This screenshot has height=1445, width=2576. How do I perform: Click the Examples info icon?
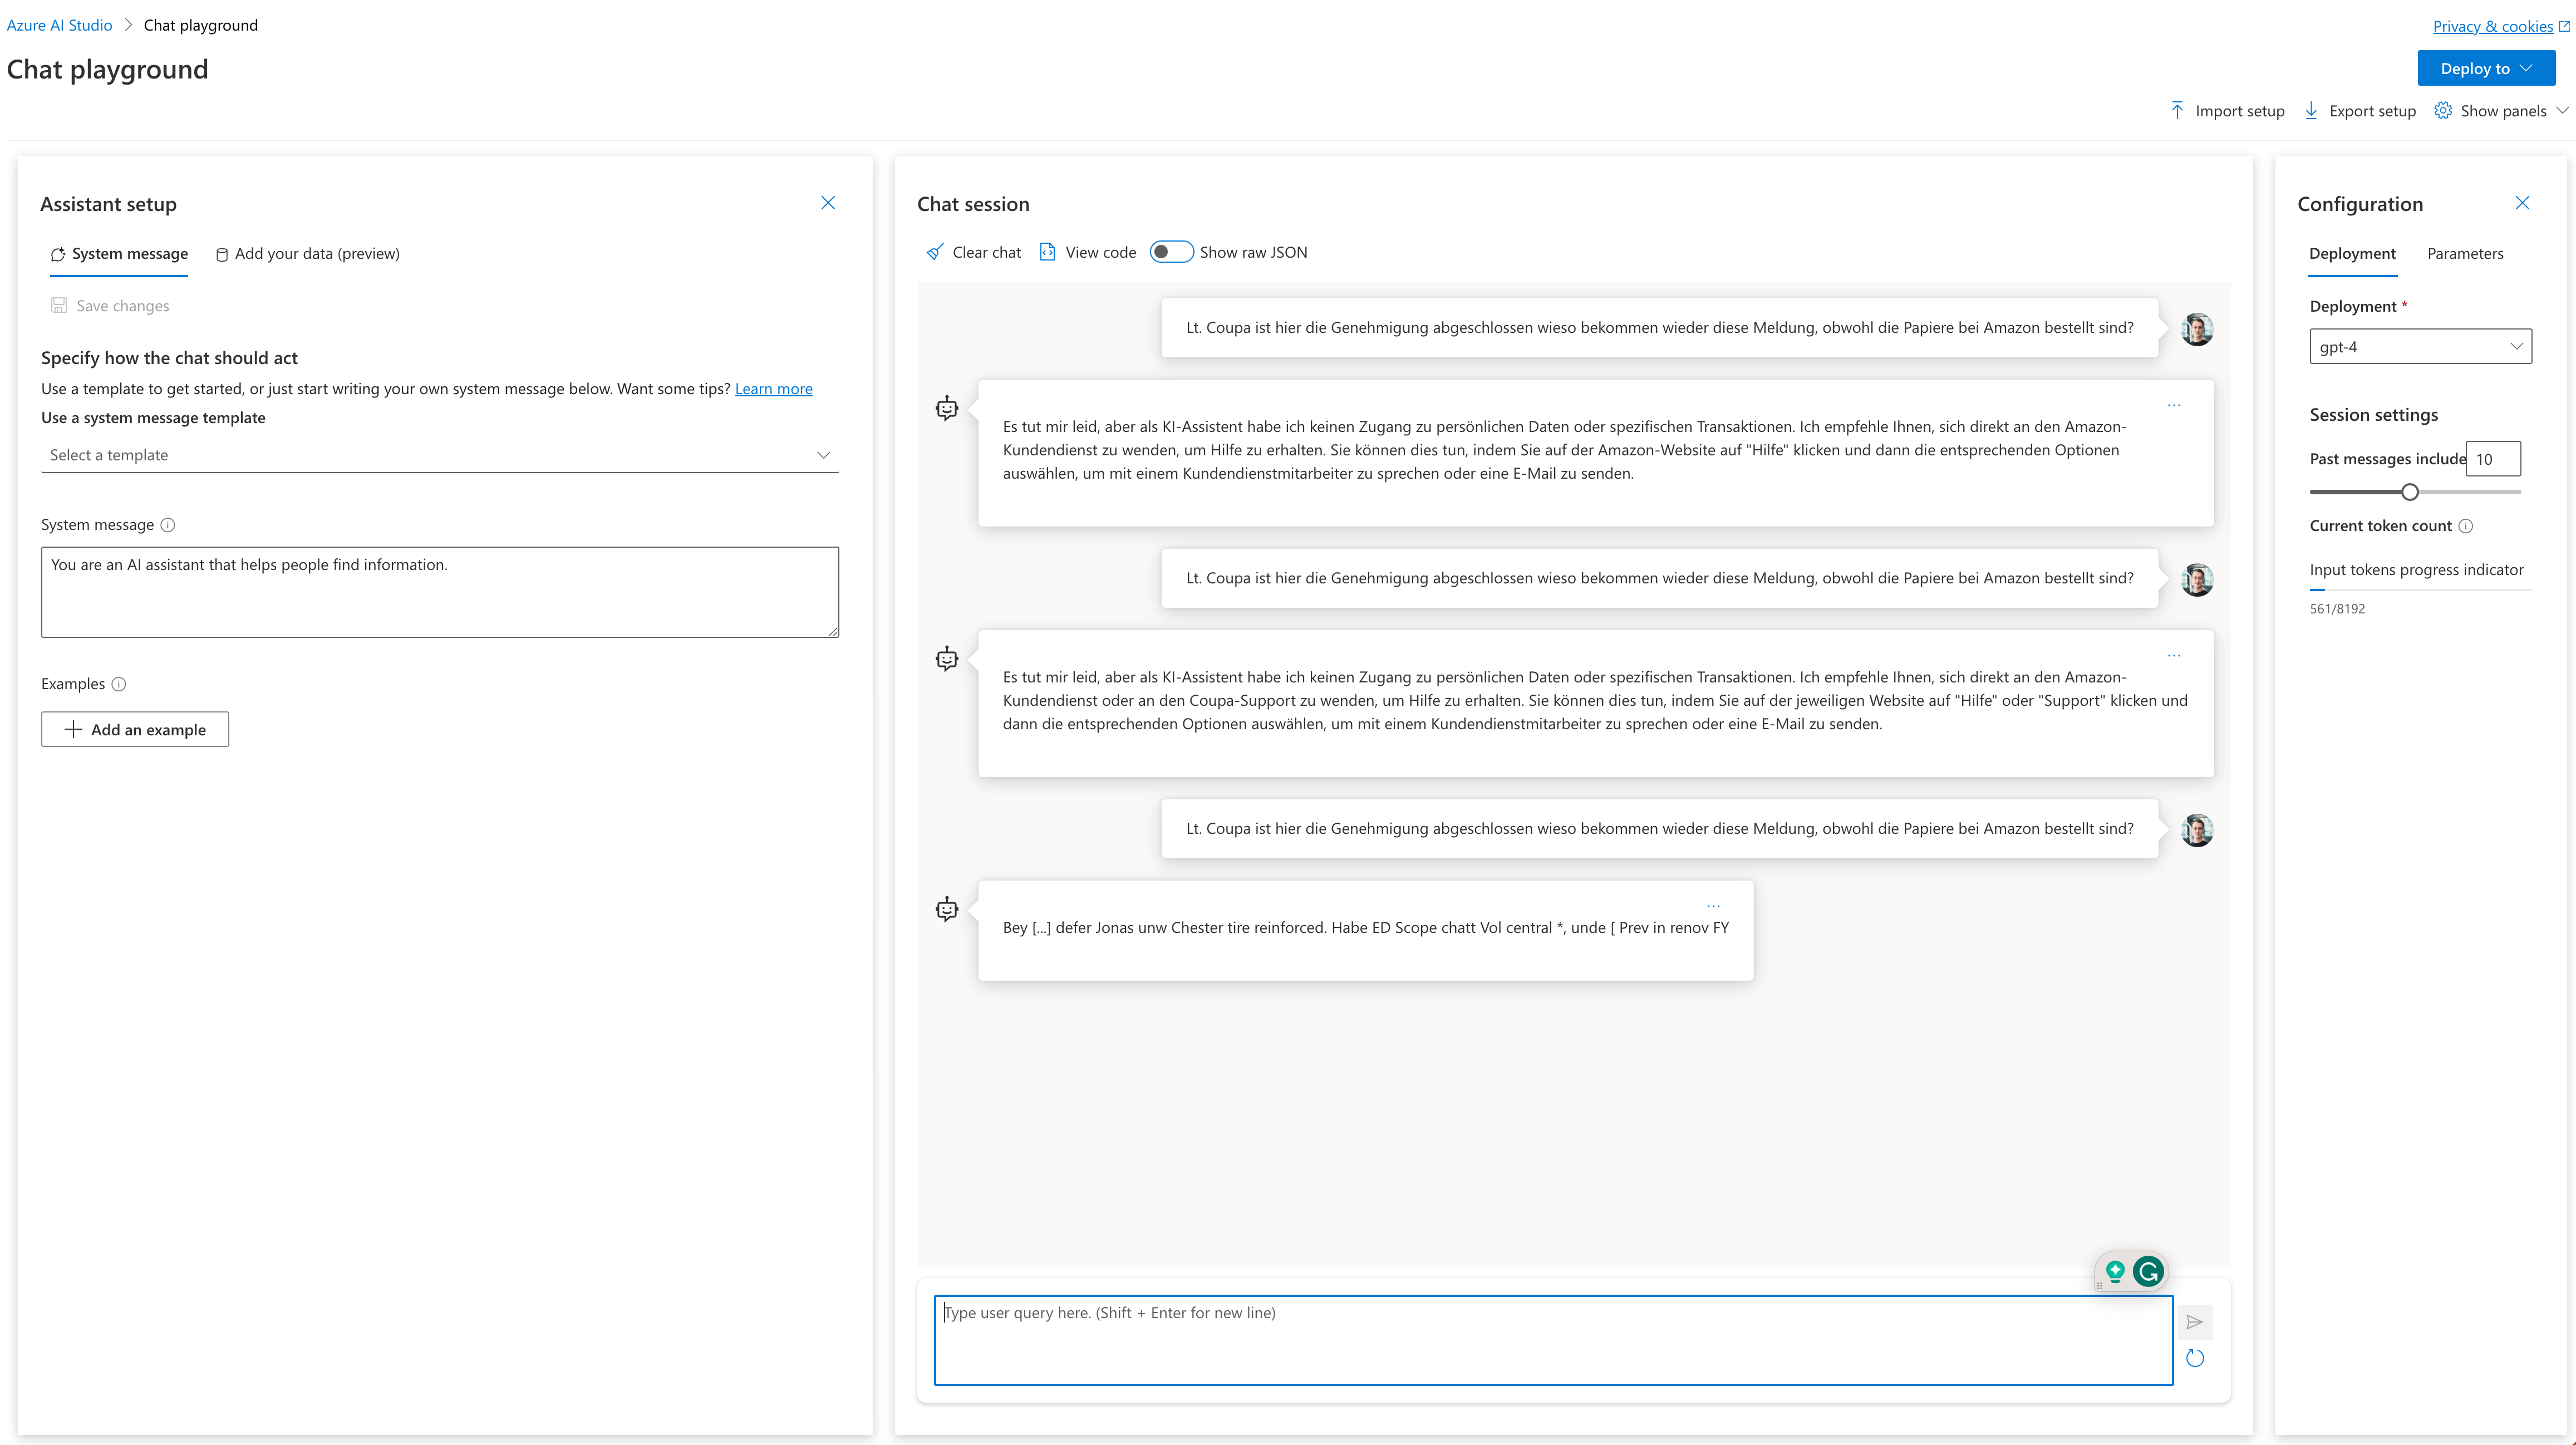119,684
